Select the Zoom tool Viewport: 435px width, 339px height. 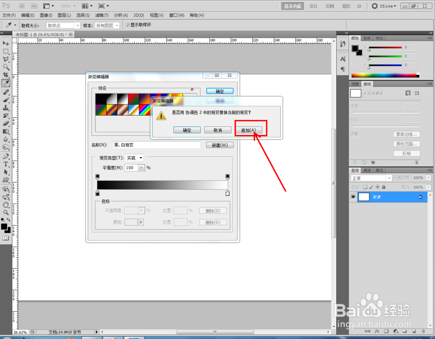[x=6, y=213]
